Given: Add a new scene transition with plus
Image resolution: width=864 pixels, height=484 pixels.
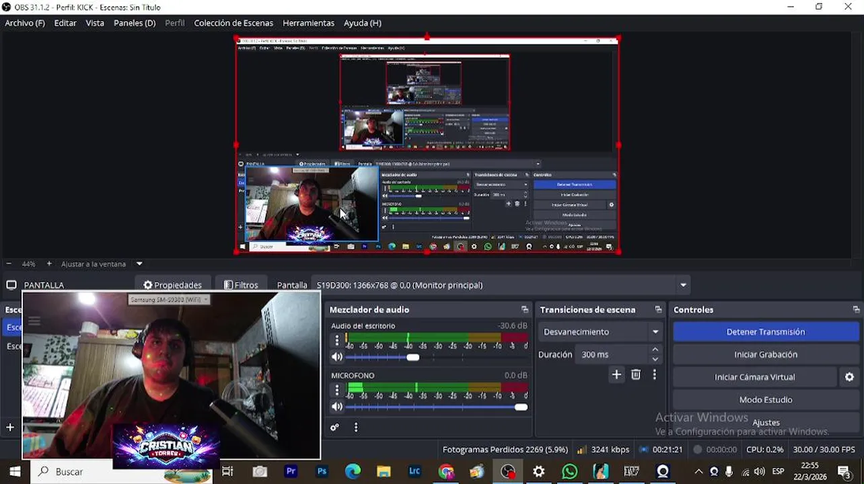Looking at the screenshot, I should point(616,374).
